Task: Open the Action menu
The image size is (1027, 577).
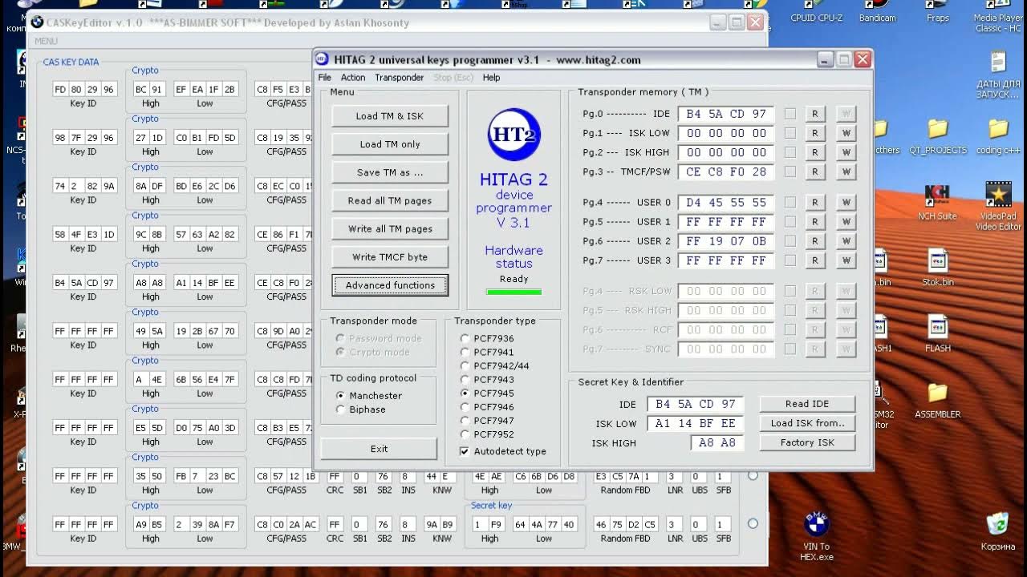Action: click(353, 77)
